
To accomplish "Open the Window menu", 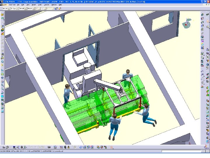I will [x=54, y=5].
